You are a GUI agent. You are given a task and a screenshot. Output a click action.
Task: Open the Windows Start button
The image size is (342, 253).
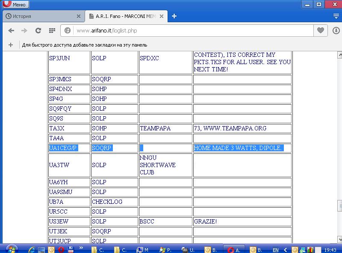pyautogui.click(x=11, y=249)
